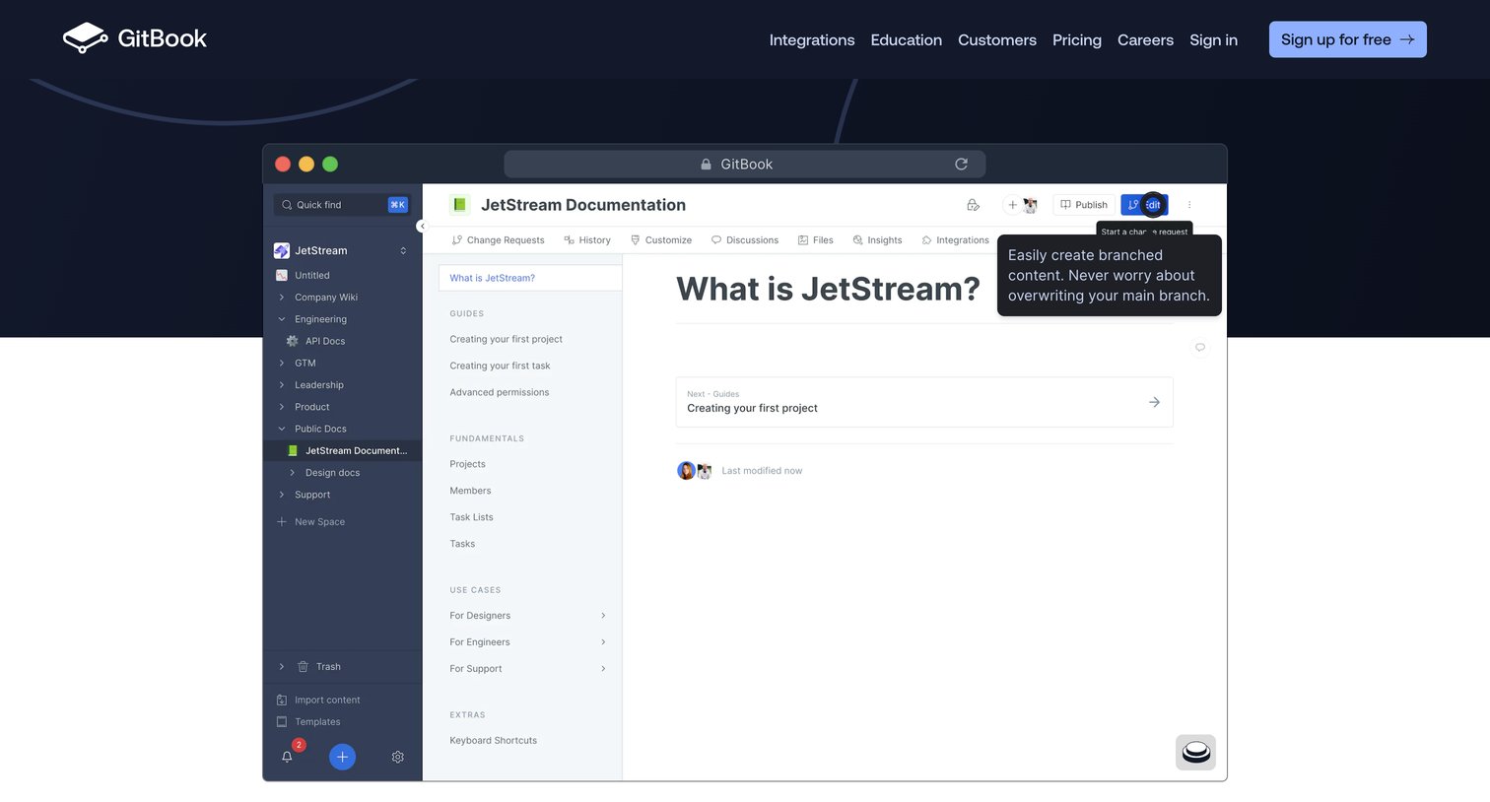The height and width of the screenshot is (802, 1490).
Task: Open the Files tab
Action: click(816, 240)
